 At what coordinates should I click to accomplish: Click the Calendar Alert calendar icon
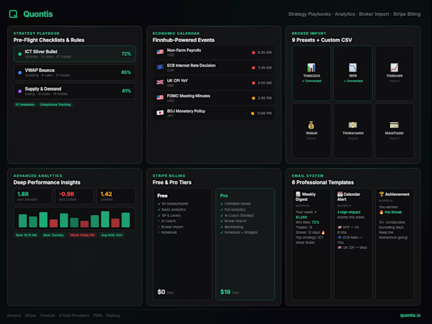tap(340, 194)
